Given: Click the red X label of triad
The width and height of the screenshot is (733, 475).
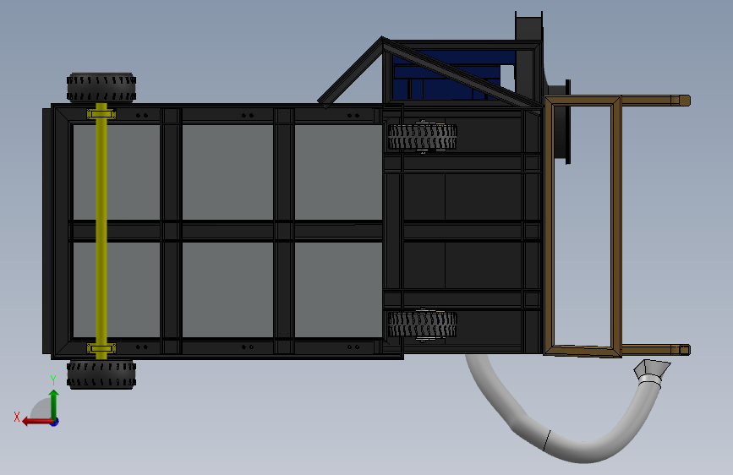Looking at the screenshot, I should [17, 417].
